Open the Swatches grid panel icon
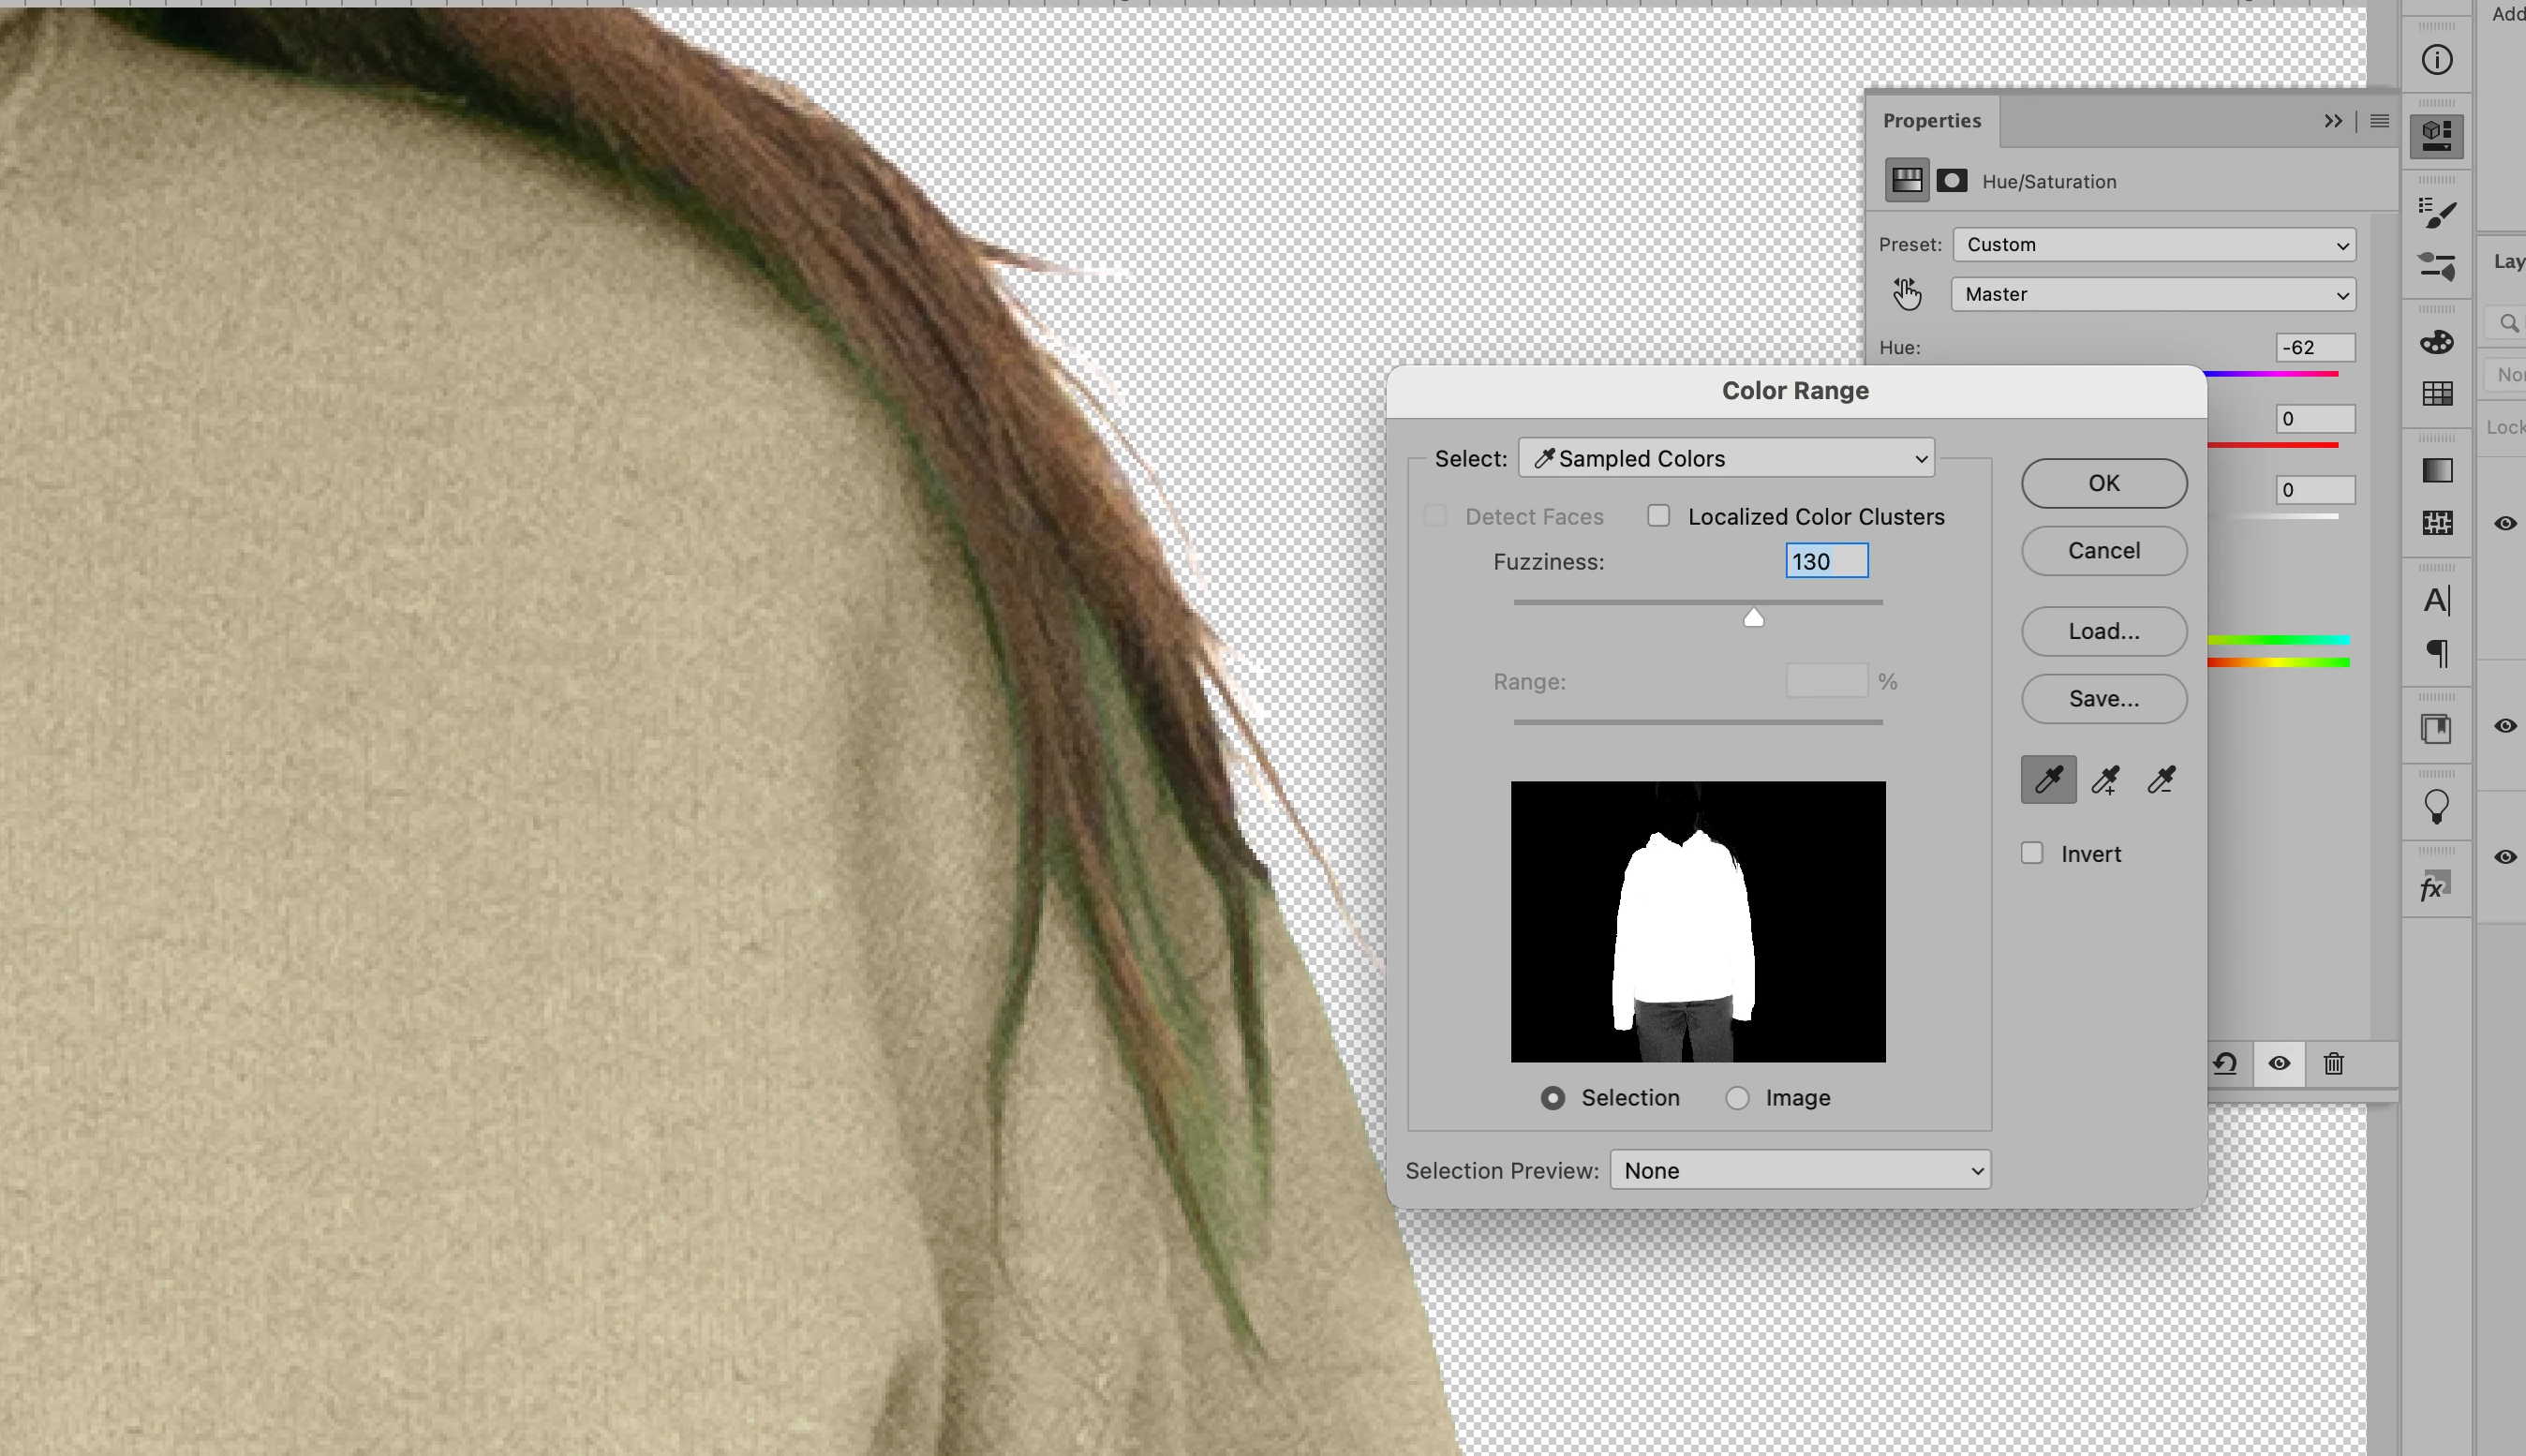Viewport: 2526px width, 1456px height. tap(2436, 394)
